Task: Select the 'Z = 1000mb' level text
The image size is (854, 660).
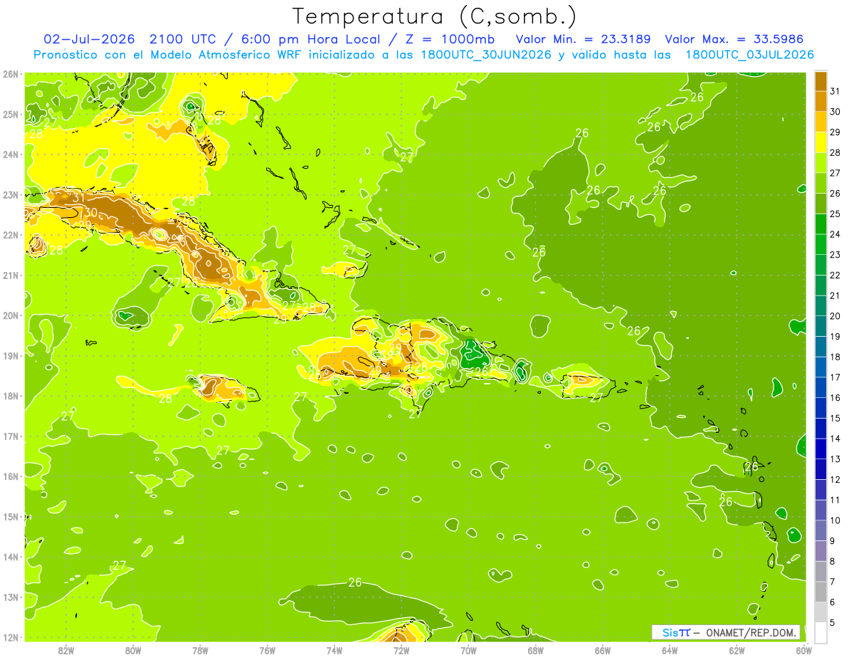Action: 450,38
